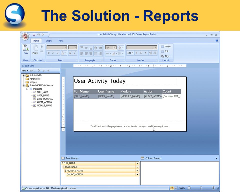Image resolution: width=240 pixels, height=192 pixels.
Task: Click the Redo icon in quick access
Action: click(43, 35)
